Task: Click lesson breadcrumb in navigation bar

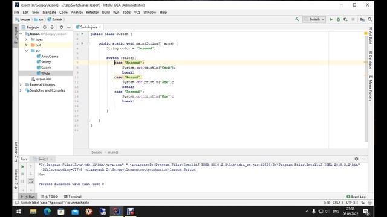Action: 23,19
